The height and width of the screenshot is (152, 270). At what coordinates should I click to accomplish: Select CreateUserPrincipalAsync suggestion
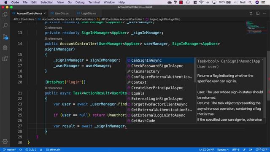click(x=160, y=88)
